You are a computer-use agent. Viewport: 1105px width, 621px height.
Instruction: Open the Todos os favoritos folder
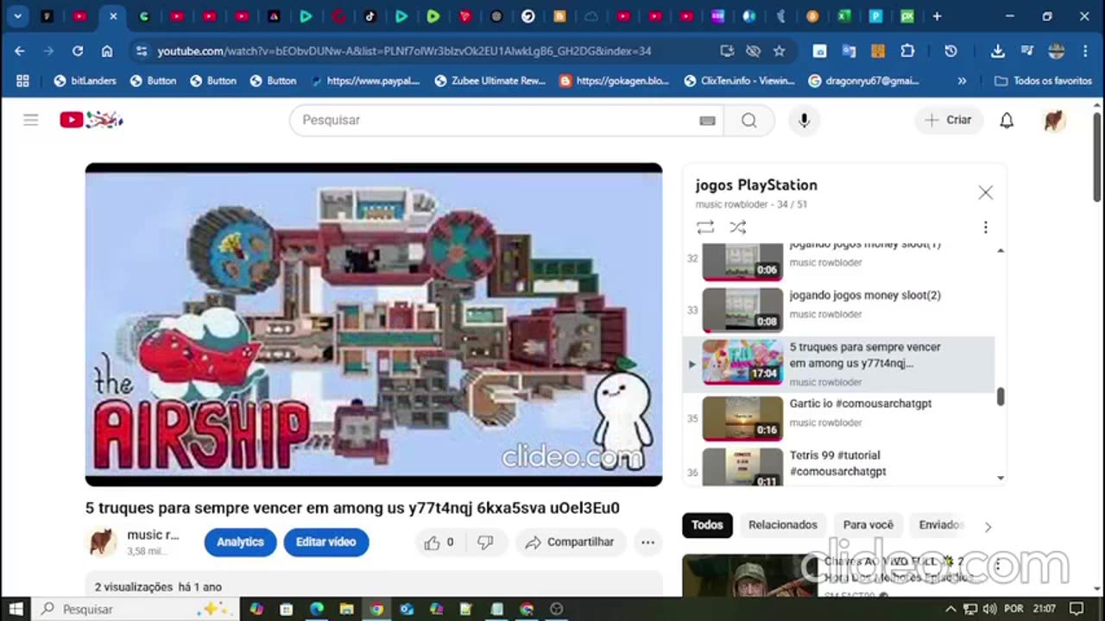point(1043,80)
